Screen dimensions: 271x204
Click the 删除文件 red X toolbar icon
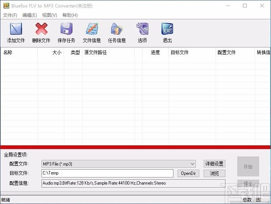pos(41,29)
